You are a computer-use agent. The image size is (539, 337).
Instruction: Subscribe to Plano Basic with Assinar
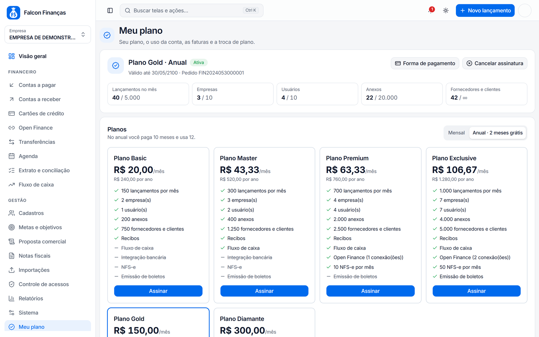click(x=158, y=291)
